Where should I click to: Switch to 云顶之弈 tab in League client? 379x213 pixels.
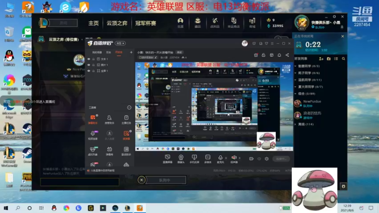117,23
